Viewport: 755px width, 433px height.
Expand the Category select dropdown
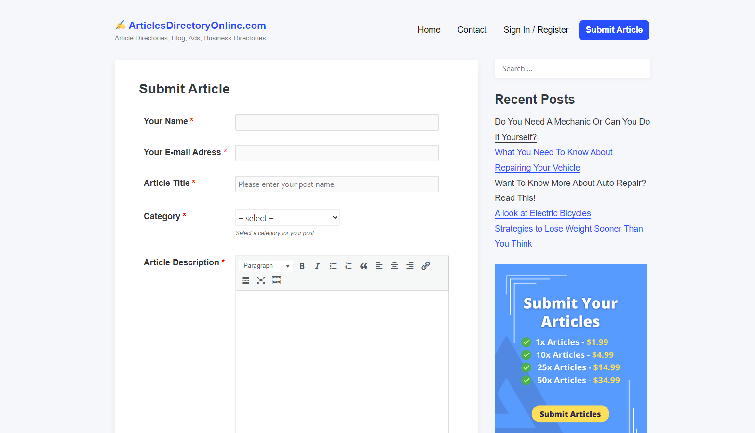click(x=287, y=218)
